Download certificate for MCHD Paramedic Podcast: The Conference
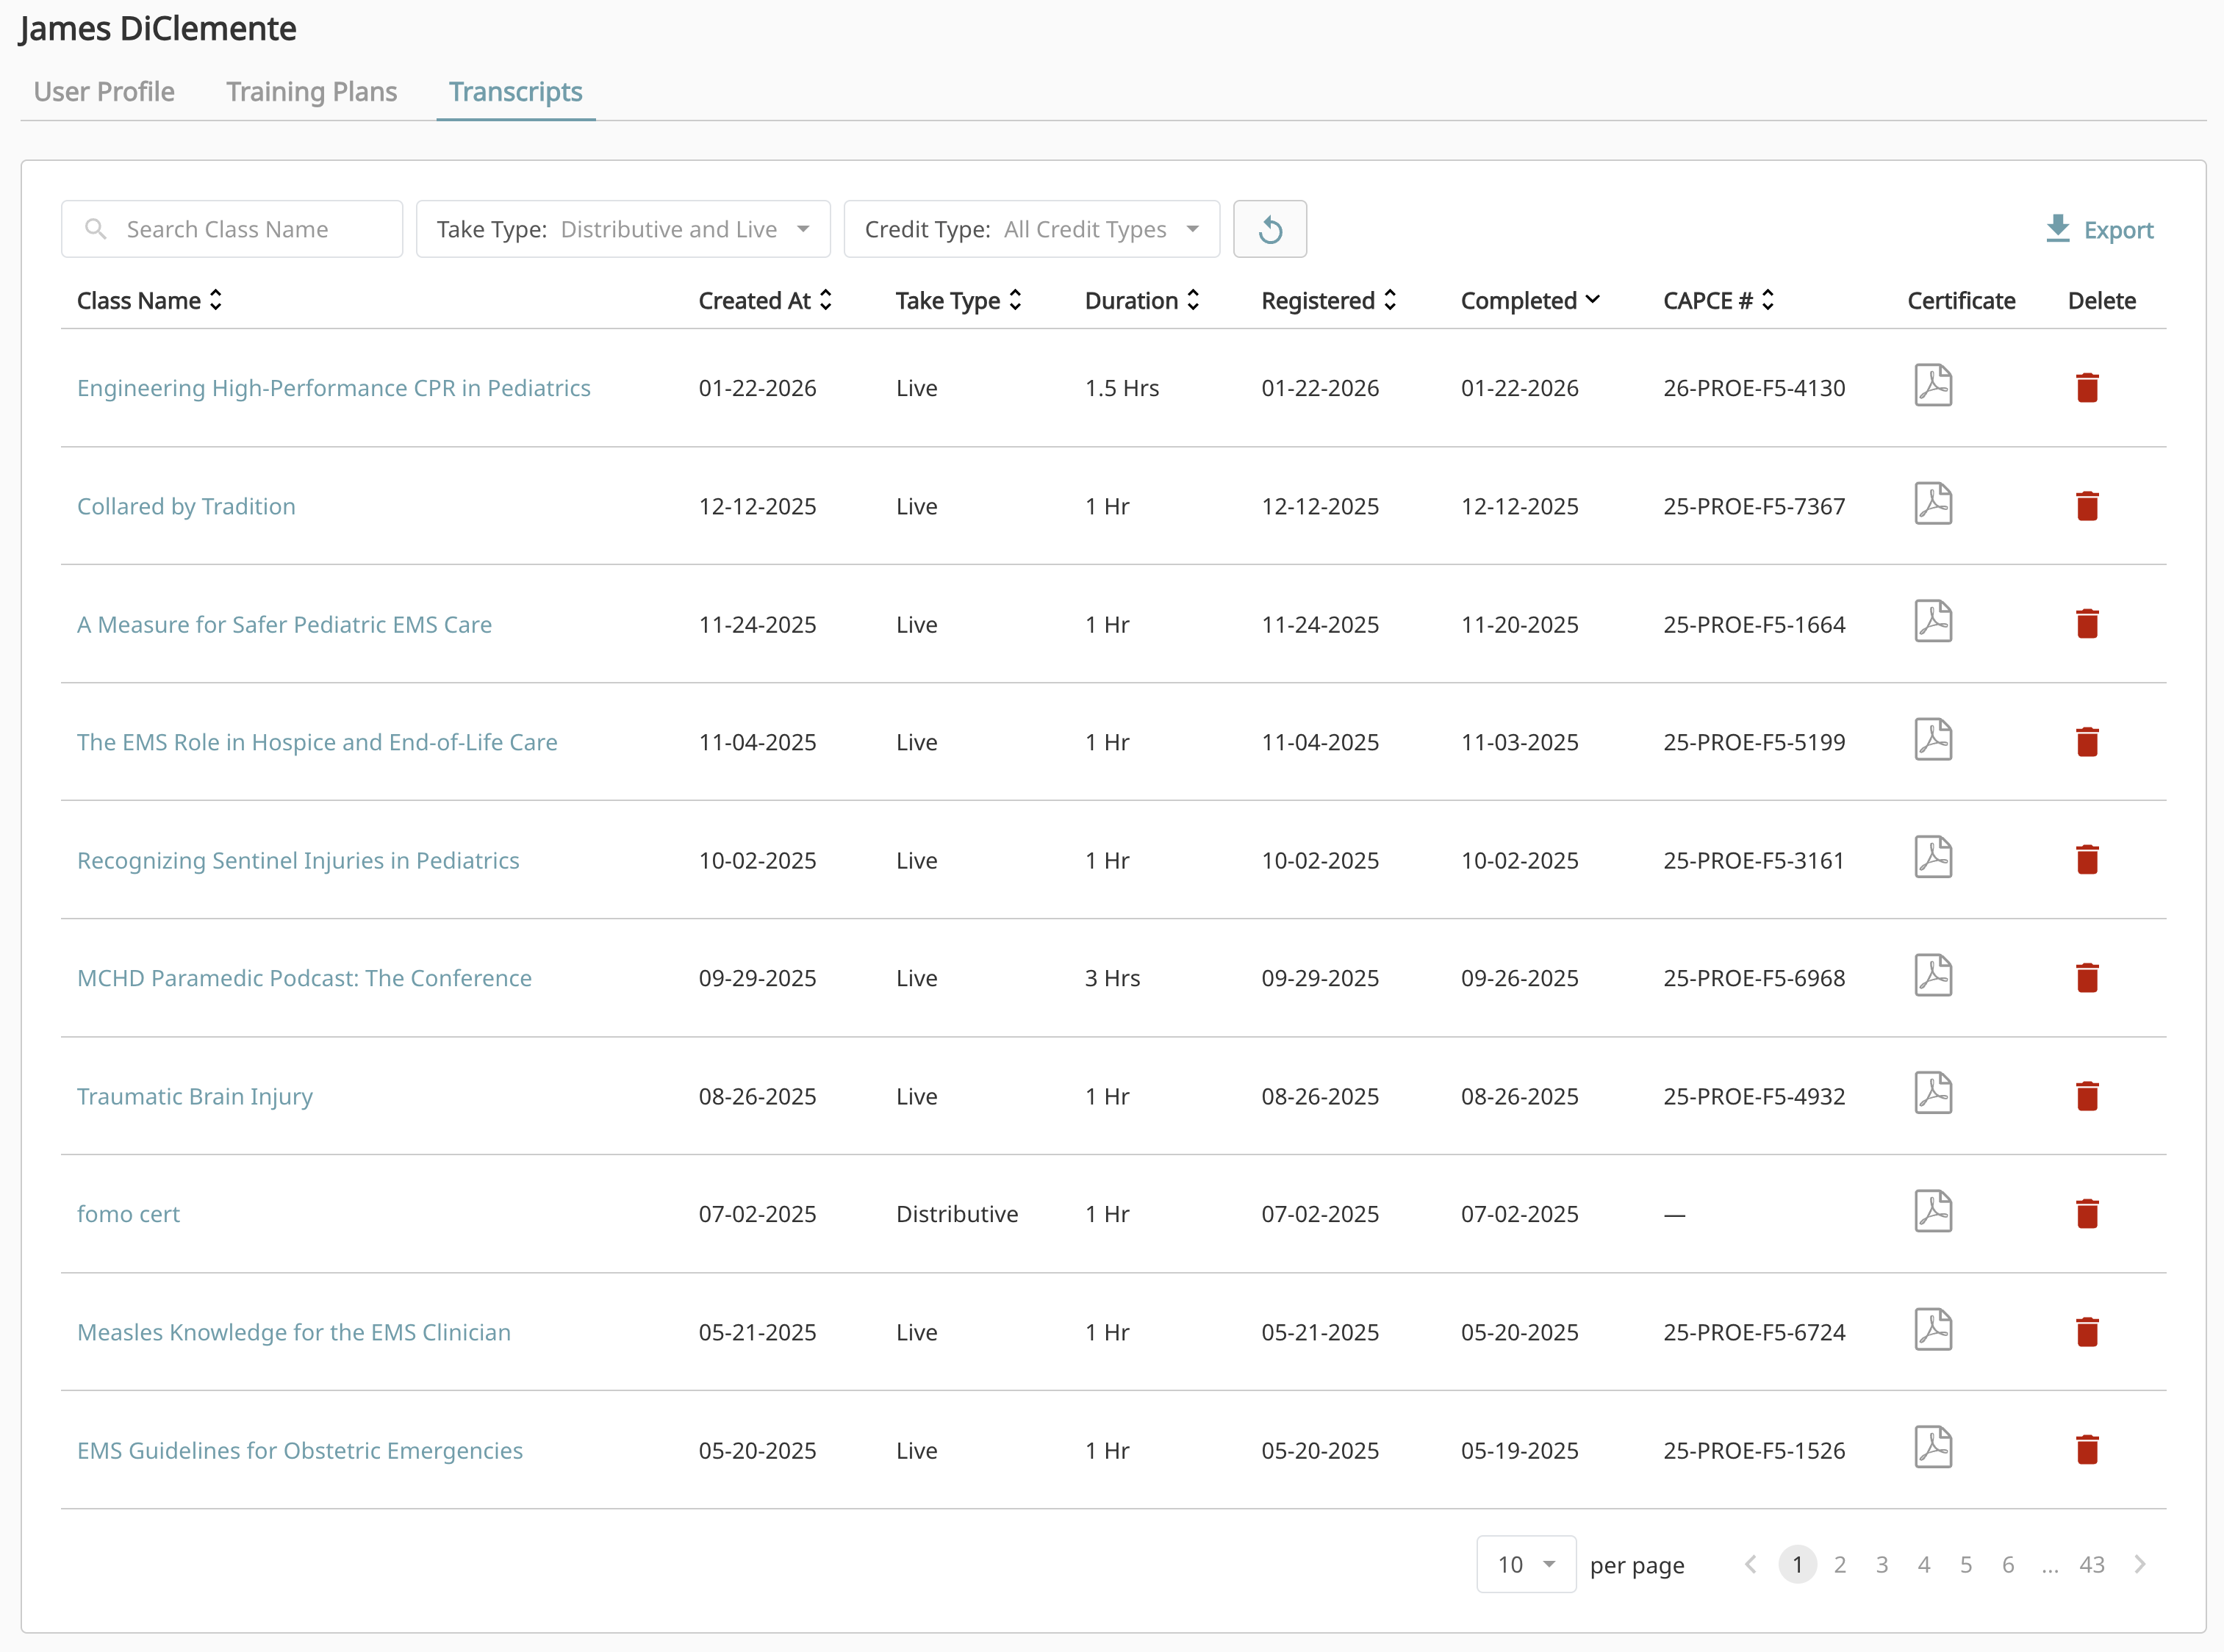This screenshot has height=1652, width=2224. click(1934, 975)
